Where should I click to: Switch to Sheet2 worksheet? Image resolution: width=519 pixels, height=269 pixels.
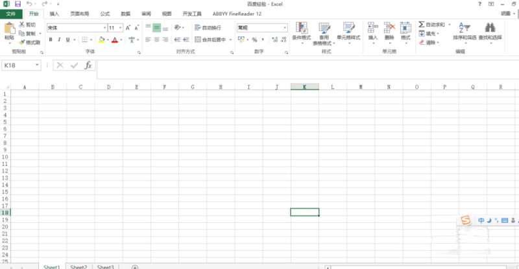coord(78,266)
